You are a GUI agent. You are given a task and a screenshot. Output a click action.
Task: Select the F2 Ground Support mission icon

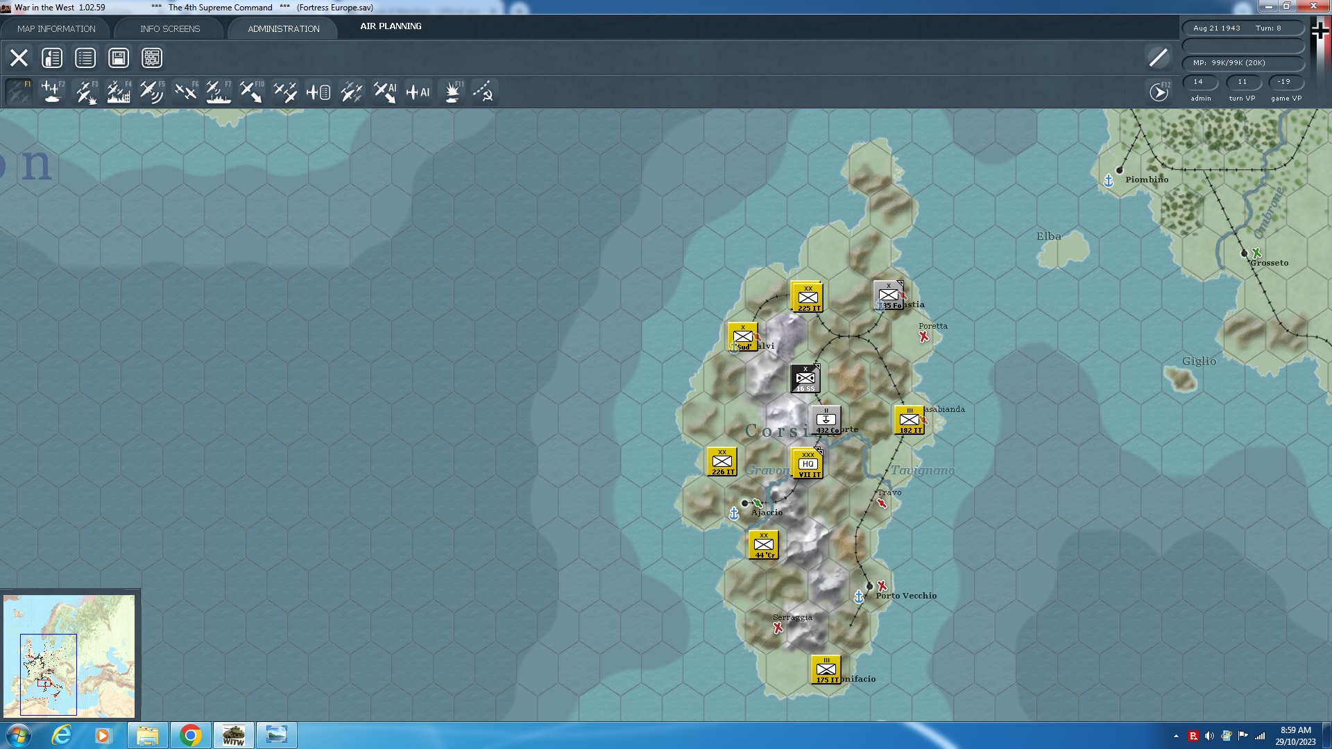click(52, 91)
